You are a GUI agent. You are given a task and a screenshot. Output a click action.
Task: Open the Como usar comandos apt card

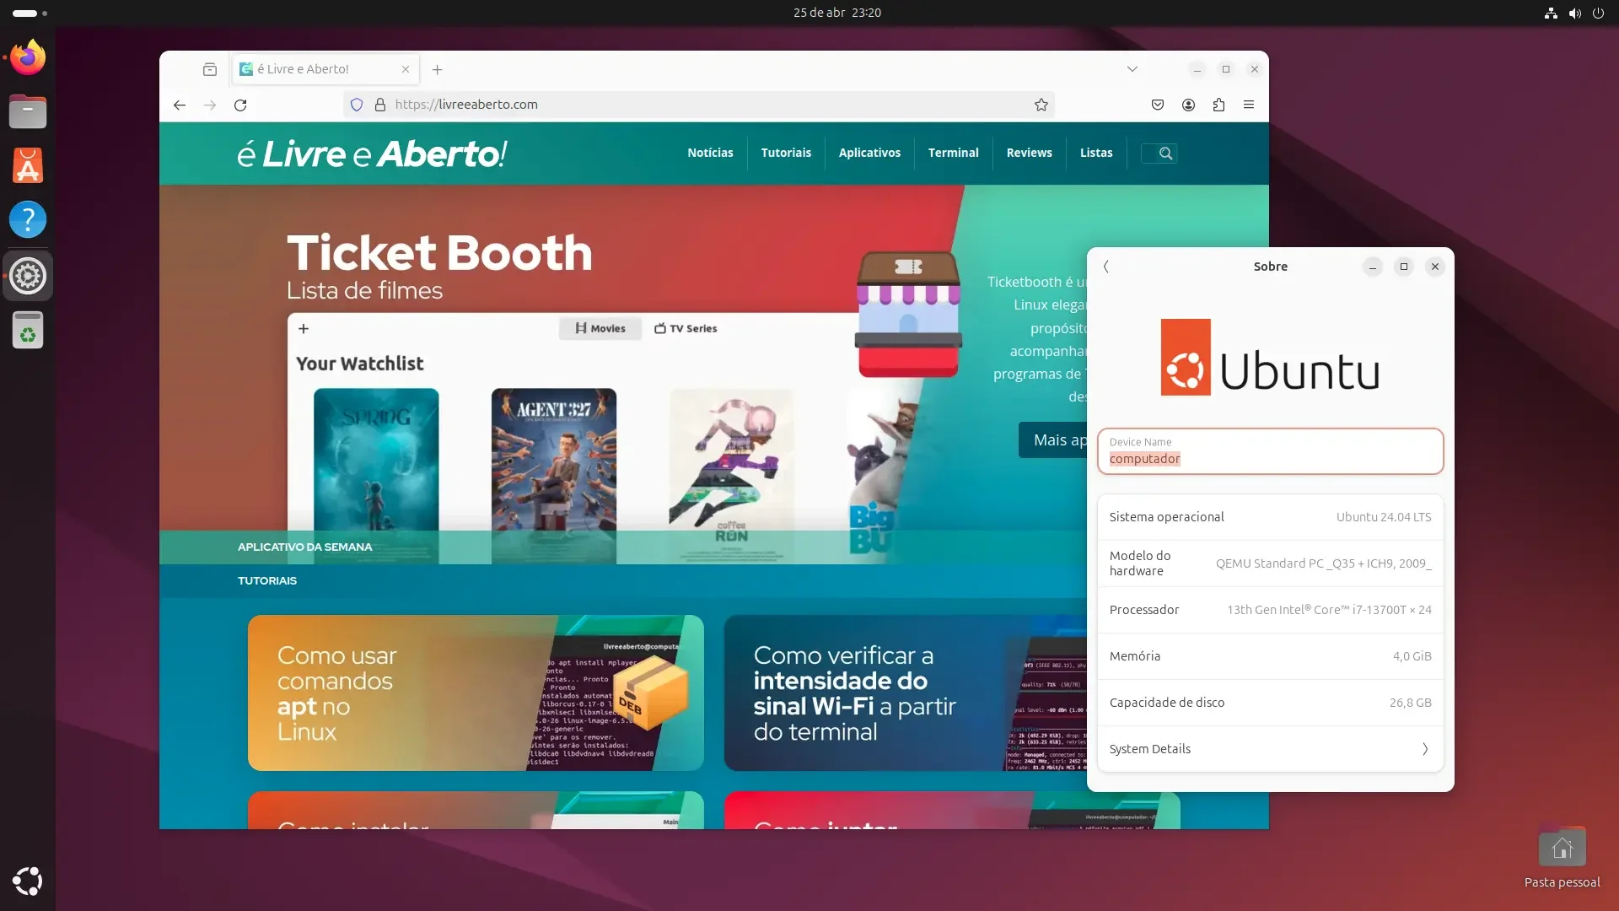(x=476, y=693)
